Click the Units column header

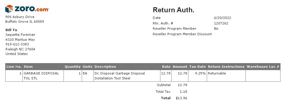pos(87,67)
